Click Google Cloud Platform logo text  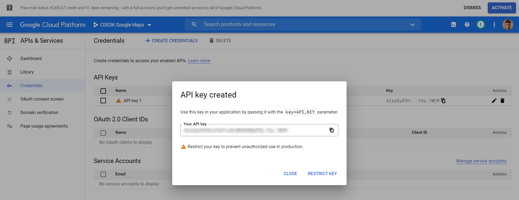coord(53,25)
